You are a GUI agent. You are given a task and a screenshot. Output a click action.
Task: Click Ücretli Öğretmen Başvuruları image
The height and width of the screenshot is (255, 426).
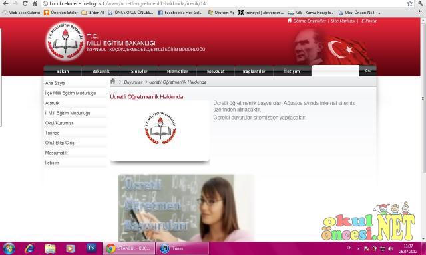(x=186, y=208)
